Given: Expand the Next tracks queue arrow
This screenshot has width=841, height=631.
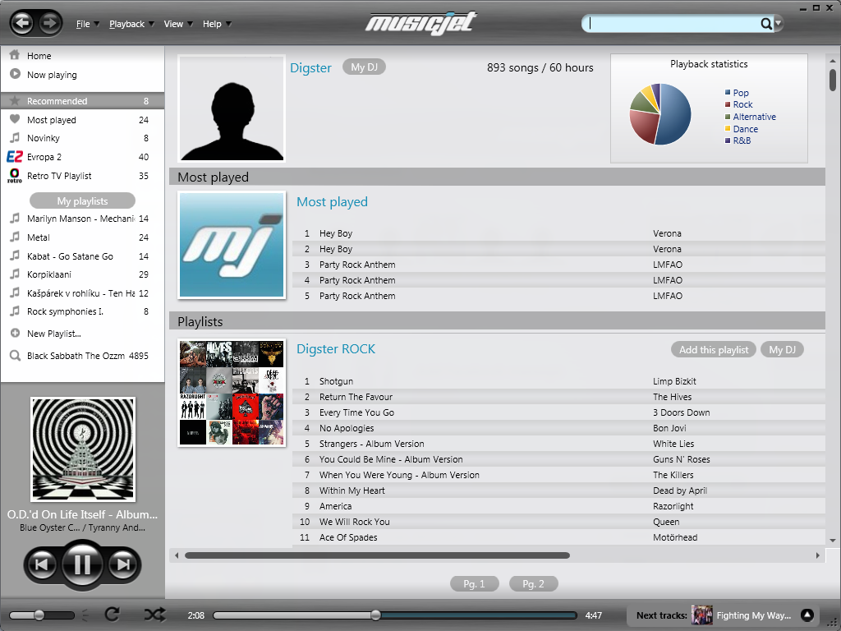Looking at the screenshot, I should click(807, 615).
